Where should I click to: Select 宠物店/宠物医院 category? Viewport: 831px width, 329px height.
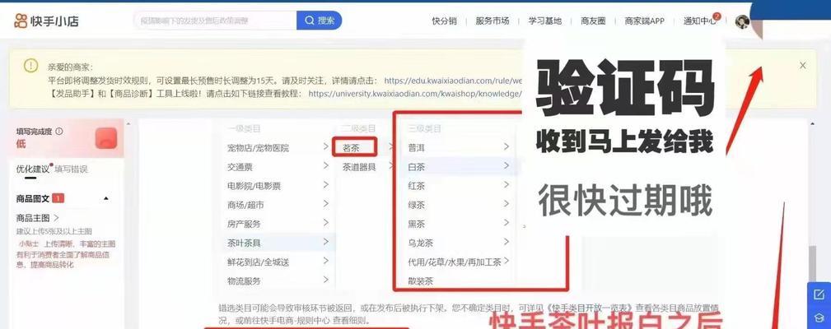pos(258,148)
